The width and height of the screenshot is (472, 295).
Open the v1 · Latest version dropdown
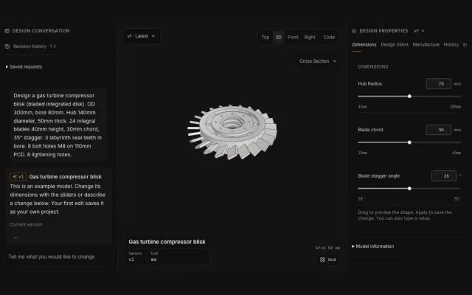coord(141,36)
